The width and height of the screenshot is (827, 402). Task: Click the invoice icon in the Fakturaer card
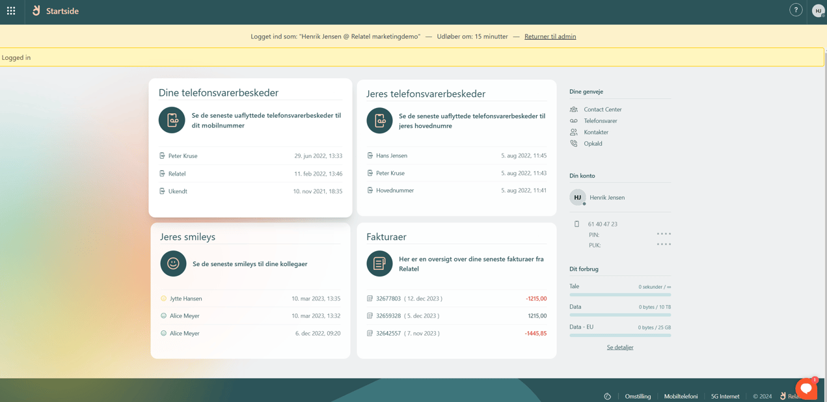tap(379, 263)
